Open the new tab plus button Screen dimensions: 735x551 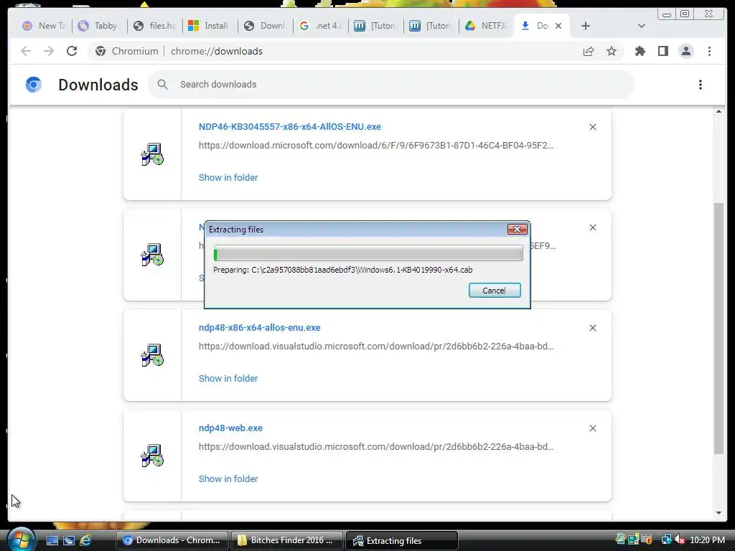[586, 26]
